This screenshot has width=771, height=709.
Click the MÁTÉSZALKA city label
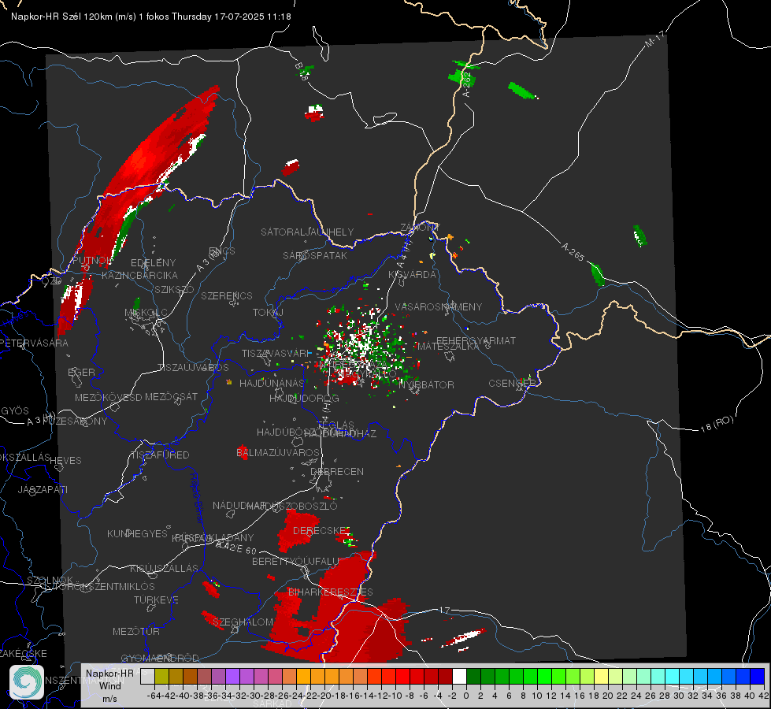coord(448,347)
